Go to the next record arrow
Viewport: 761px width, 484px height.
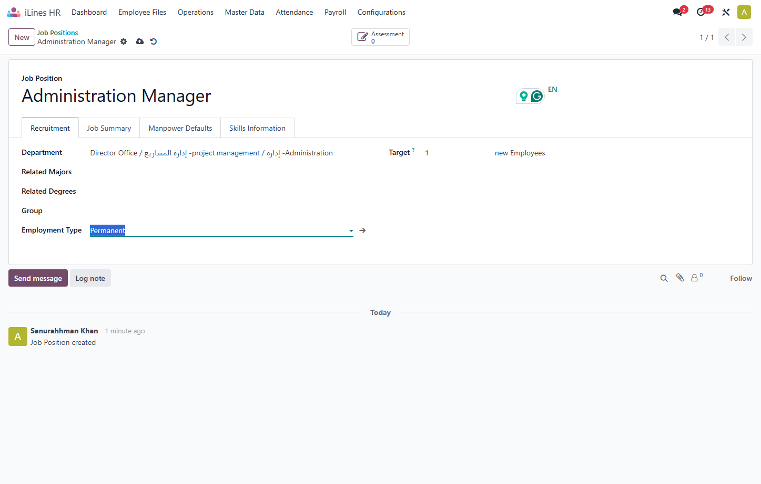pyautogui.click(x=744, y=37)
